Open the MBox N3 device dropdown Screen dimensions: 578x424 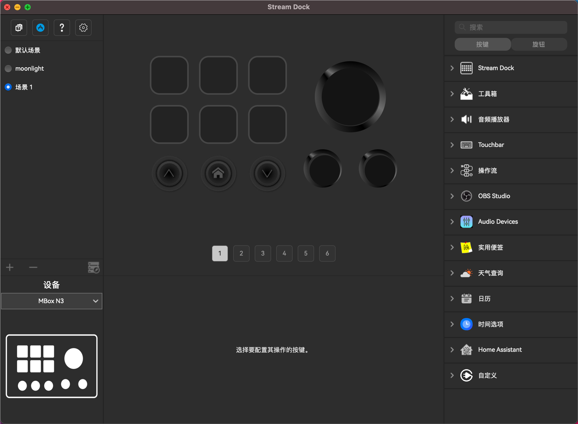(51, 301)
